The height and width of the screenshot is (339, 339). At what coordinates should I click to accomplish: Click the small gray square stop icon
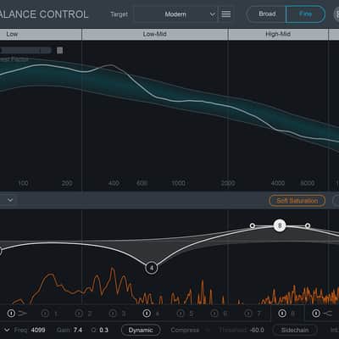click(59, 51)
